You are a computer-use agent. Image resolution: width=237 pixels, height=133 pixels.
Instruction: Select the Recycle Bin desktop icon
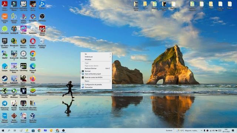point(42,41)
